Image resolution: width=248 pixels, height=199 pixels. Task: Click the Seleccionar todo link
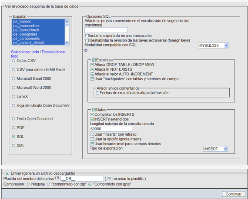point(25,52)
